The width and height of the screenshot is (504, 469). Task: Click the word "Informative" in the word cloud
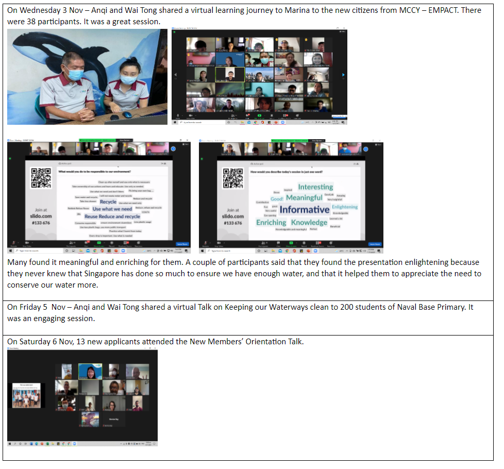305,210
